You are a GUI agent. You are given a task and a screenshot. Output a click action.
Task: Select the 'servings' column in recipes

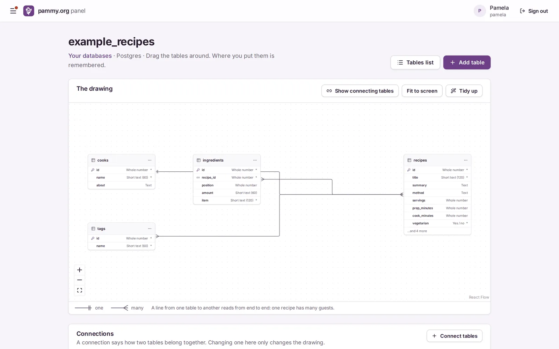coord(437,200)
